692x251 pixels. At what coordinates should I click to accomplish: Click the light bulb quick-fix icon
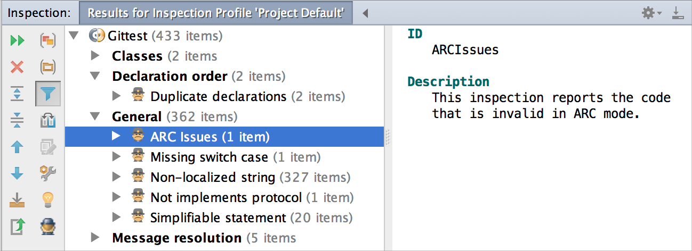pos(48,200)
